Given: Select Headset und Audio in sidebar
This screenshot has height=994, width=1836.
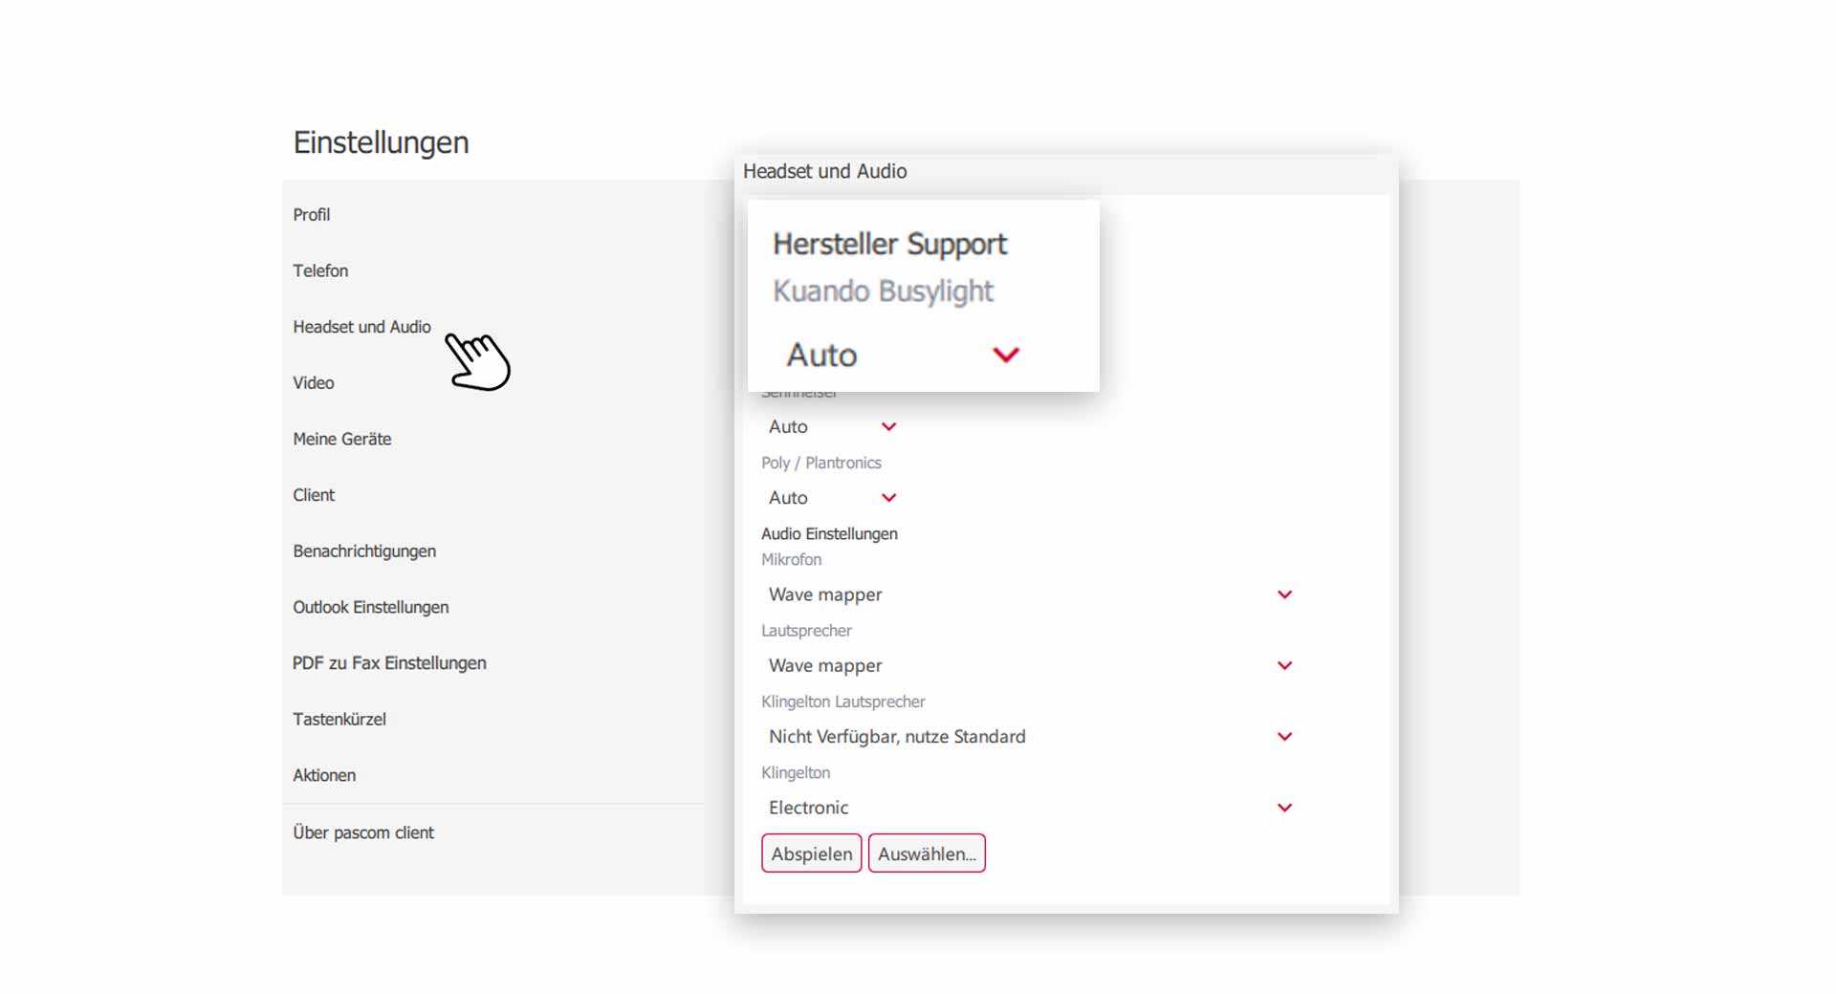Looking at the screenshot, I should coord(361,327).
